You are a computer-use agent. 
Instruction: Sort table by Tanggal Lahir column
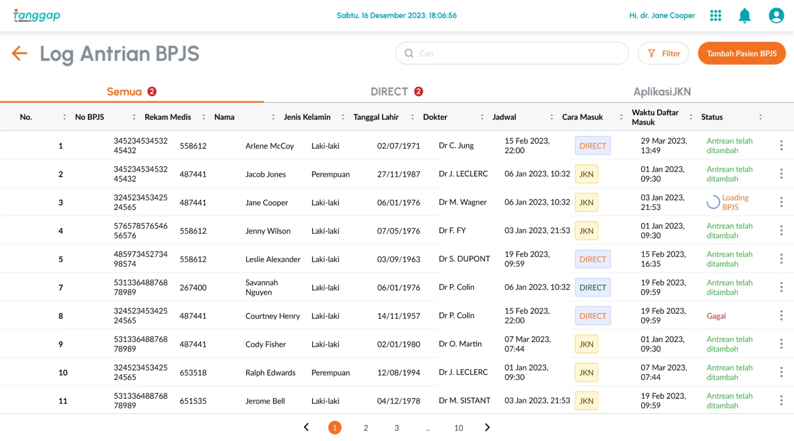click(412, 117)
